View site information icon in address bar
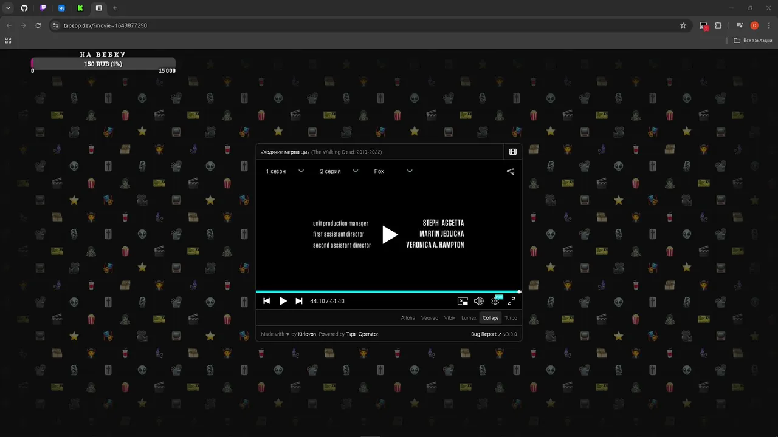The image size is (778, 437). [x=55, y=25]
